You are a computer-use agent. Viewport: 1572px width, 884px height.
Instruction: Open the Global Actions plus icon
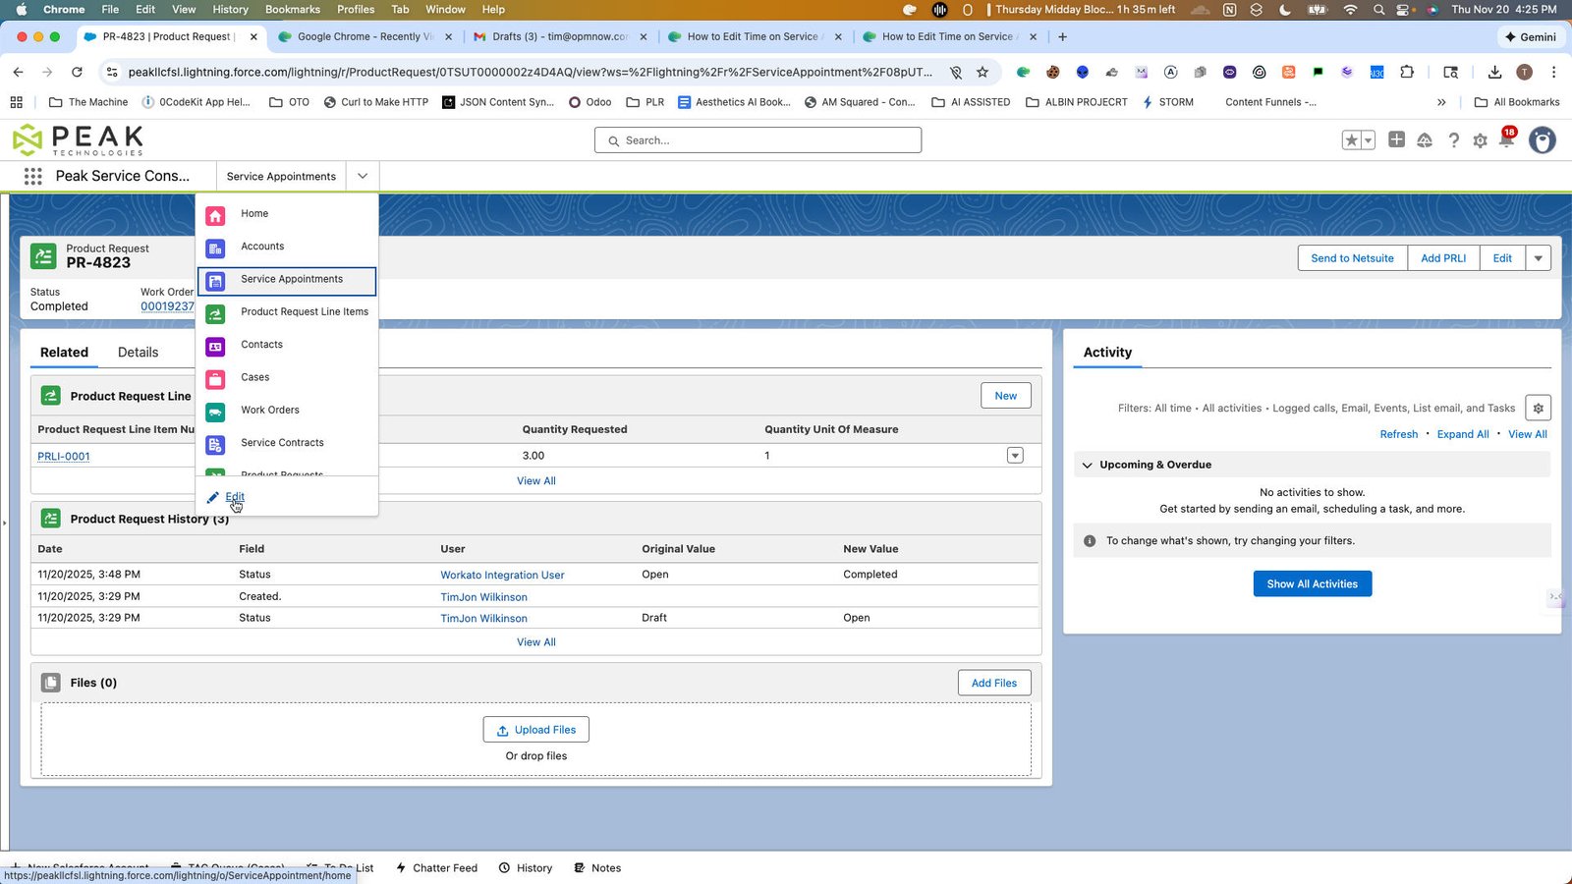(x=1396, y=139)
